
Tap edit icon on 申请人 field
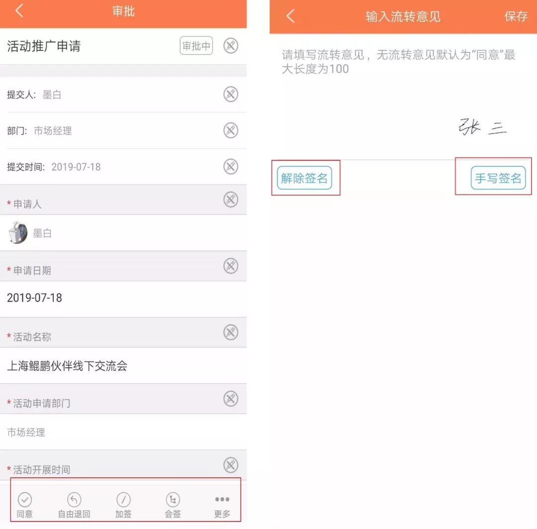tap(231, 200)
